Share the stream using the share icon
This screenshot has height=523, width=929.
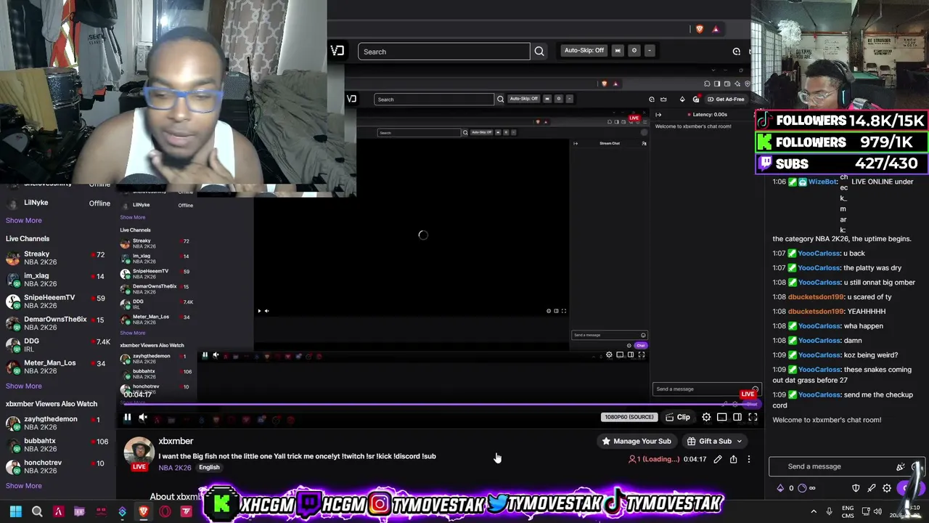733,459
